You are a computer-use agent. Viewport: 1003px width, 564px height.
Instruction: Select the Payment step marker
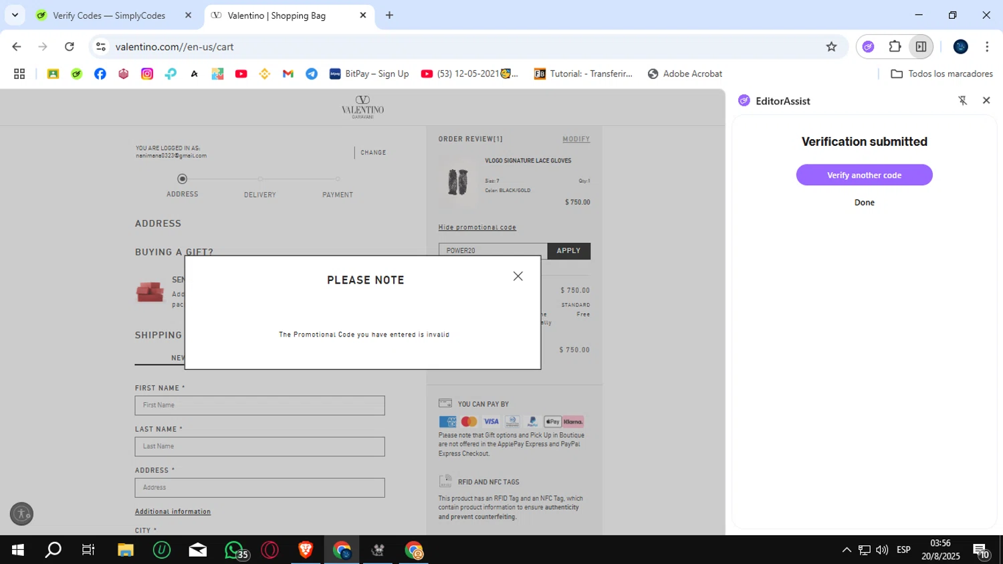338,179
